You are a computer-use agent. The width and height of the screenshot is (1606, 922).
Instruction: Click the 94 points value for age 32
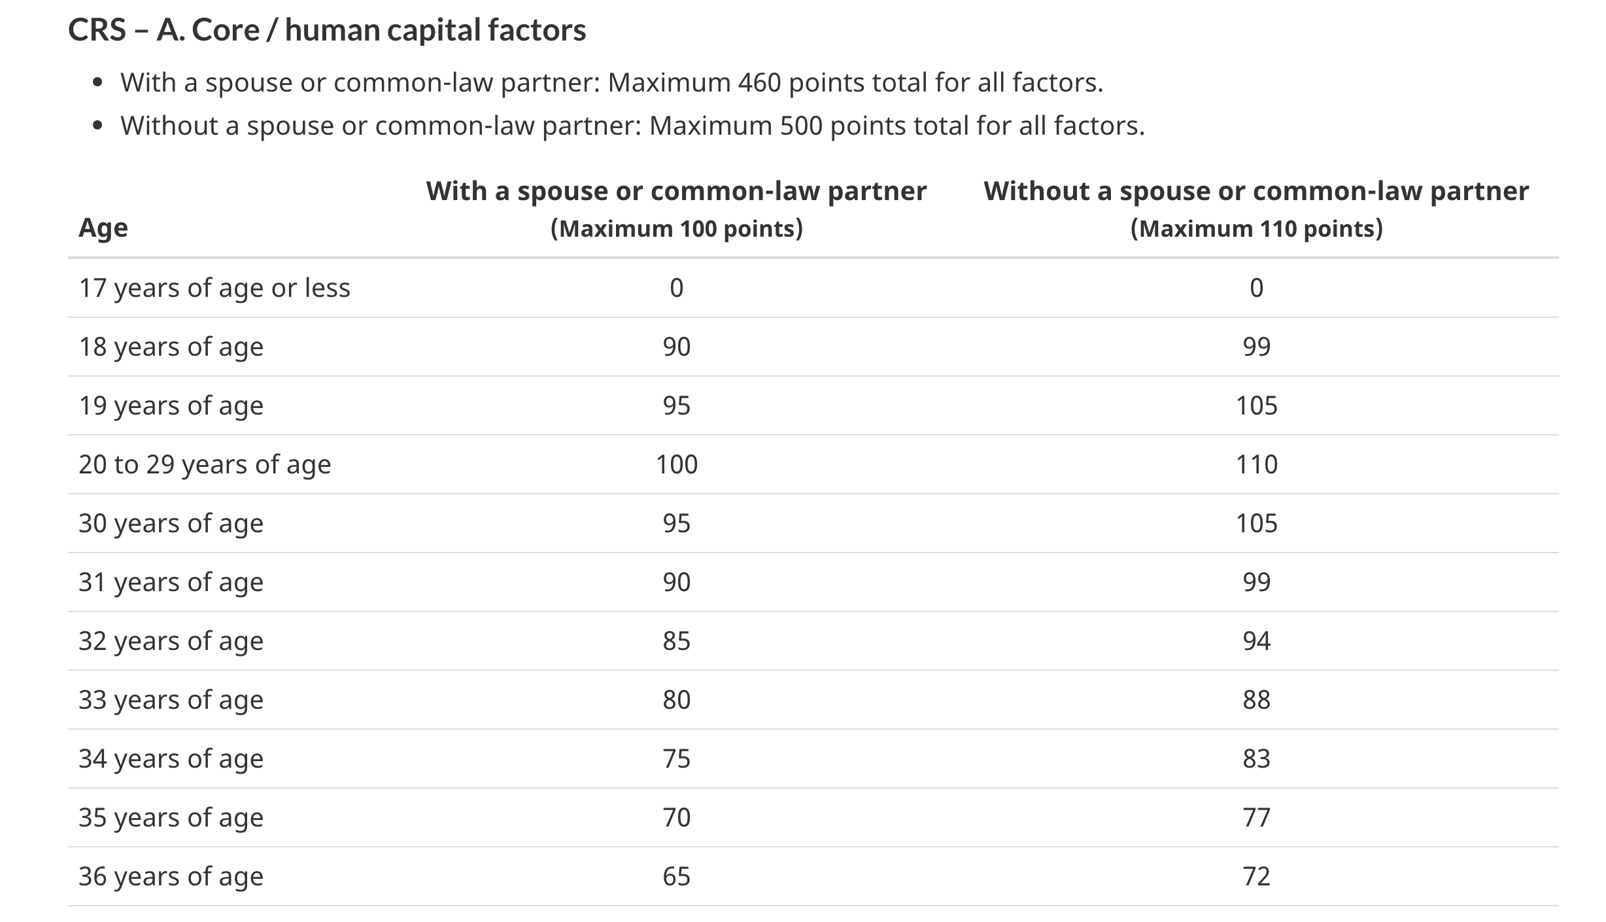click(x=1256, y=641)
